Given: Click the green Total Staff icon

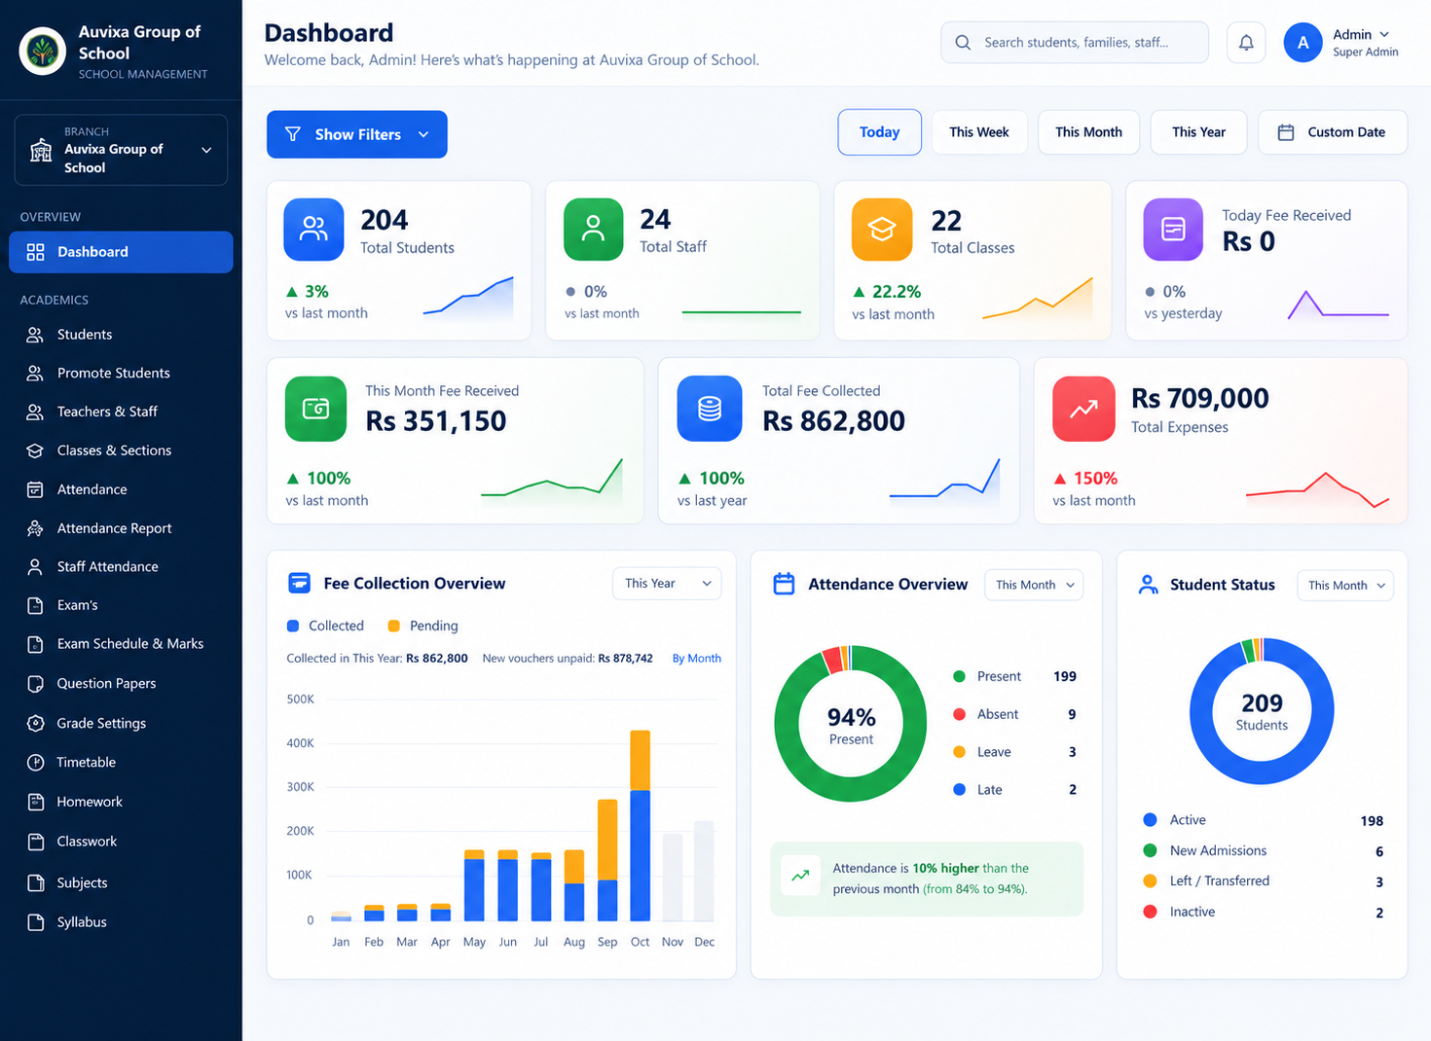Looking at the screenshot, I should coord(593,230).
